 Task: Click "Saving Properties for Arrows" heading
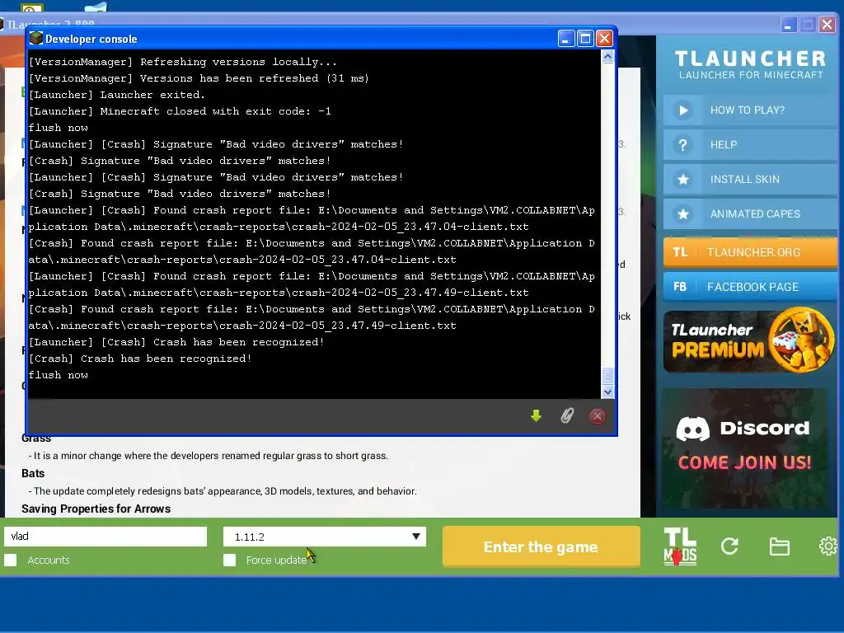point(96,509)
